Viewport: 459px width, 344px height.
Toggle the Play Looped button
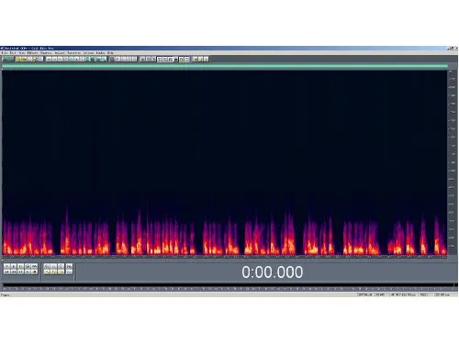(35, 267)
